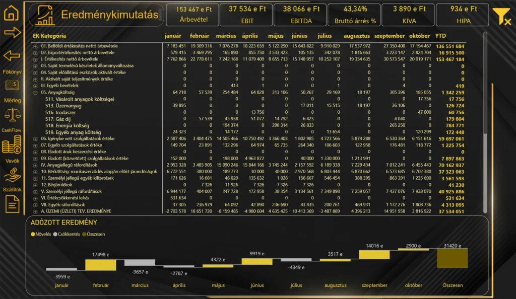This screenshot has height=299, width=516.
Task: Open the Vevők hand-with-coins icon
Action: [x=12, y=175]
